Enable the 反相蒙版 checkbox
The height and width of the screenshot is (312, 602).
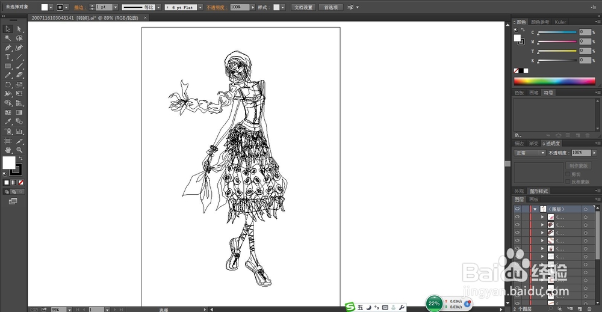pos(568,182)
